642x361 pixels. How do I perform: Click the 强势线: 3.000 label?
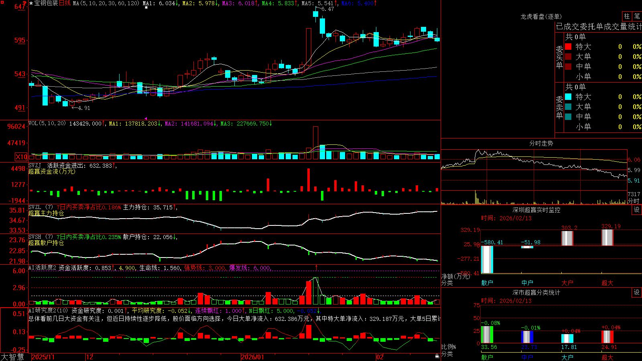point(205,268)
